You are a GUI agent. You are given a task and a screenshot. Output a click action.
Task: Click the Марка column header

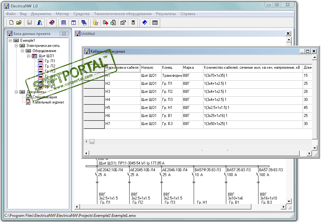[193, 68]
